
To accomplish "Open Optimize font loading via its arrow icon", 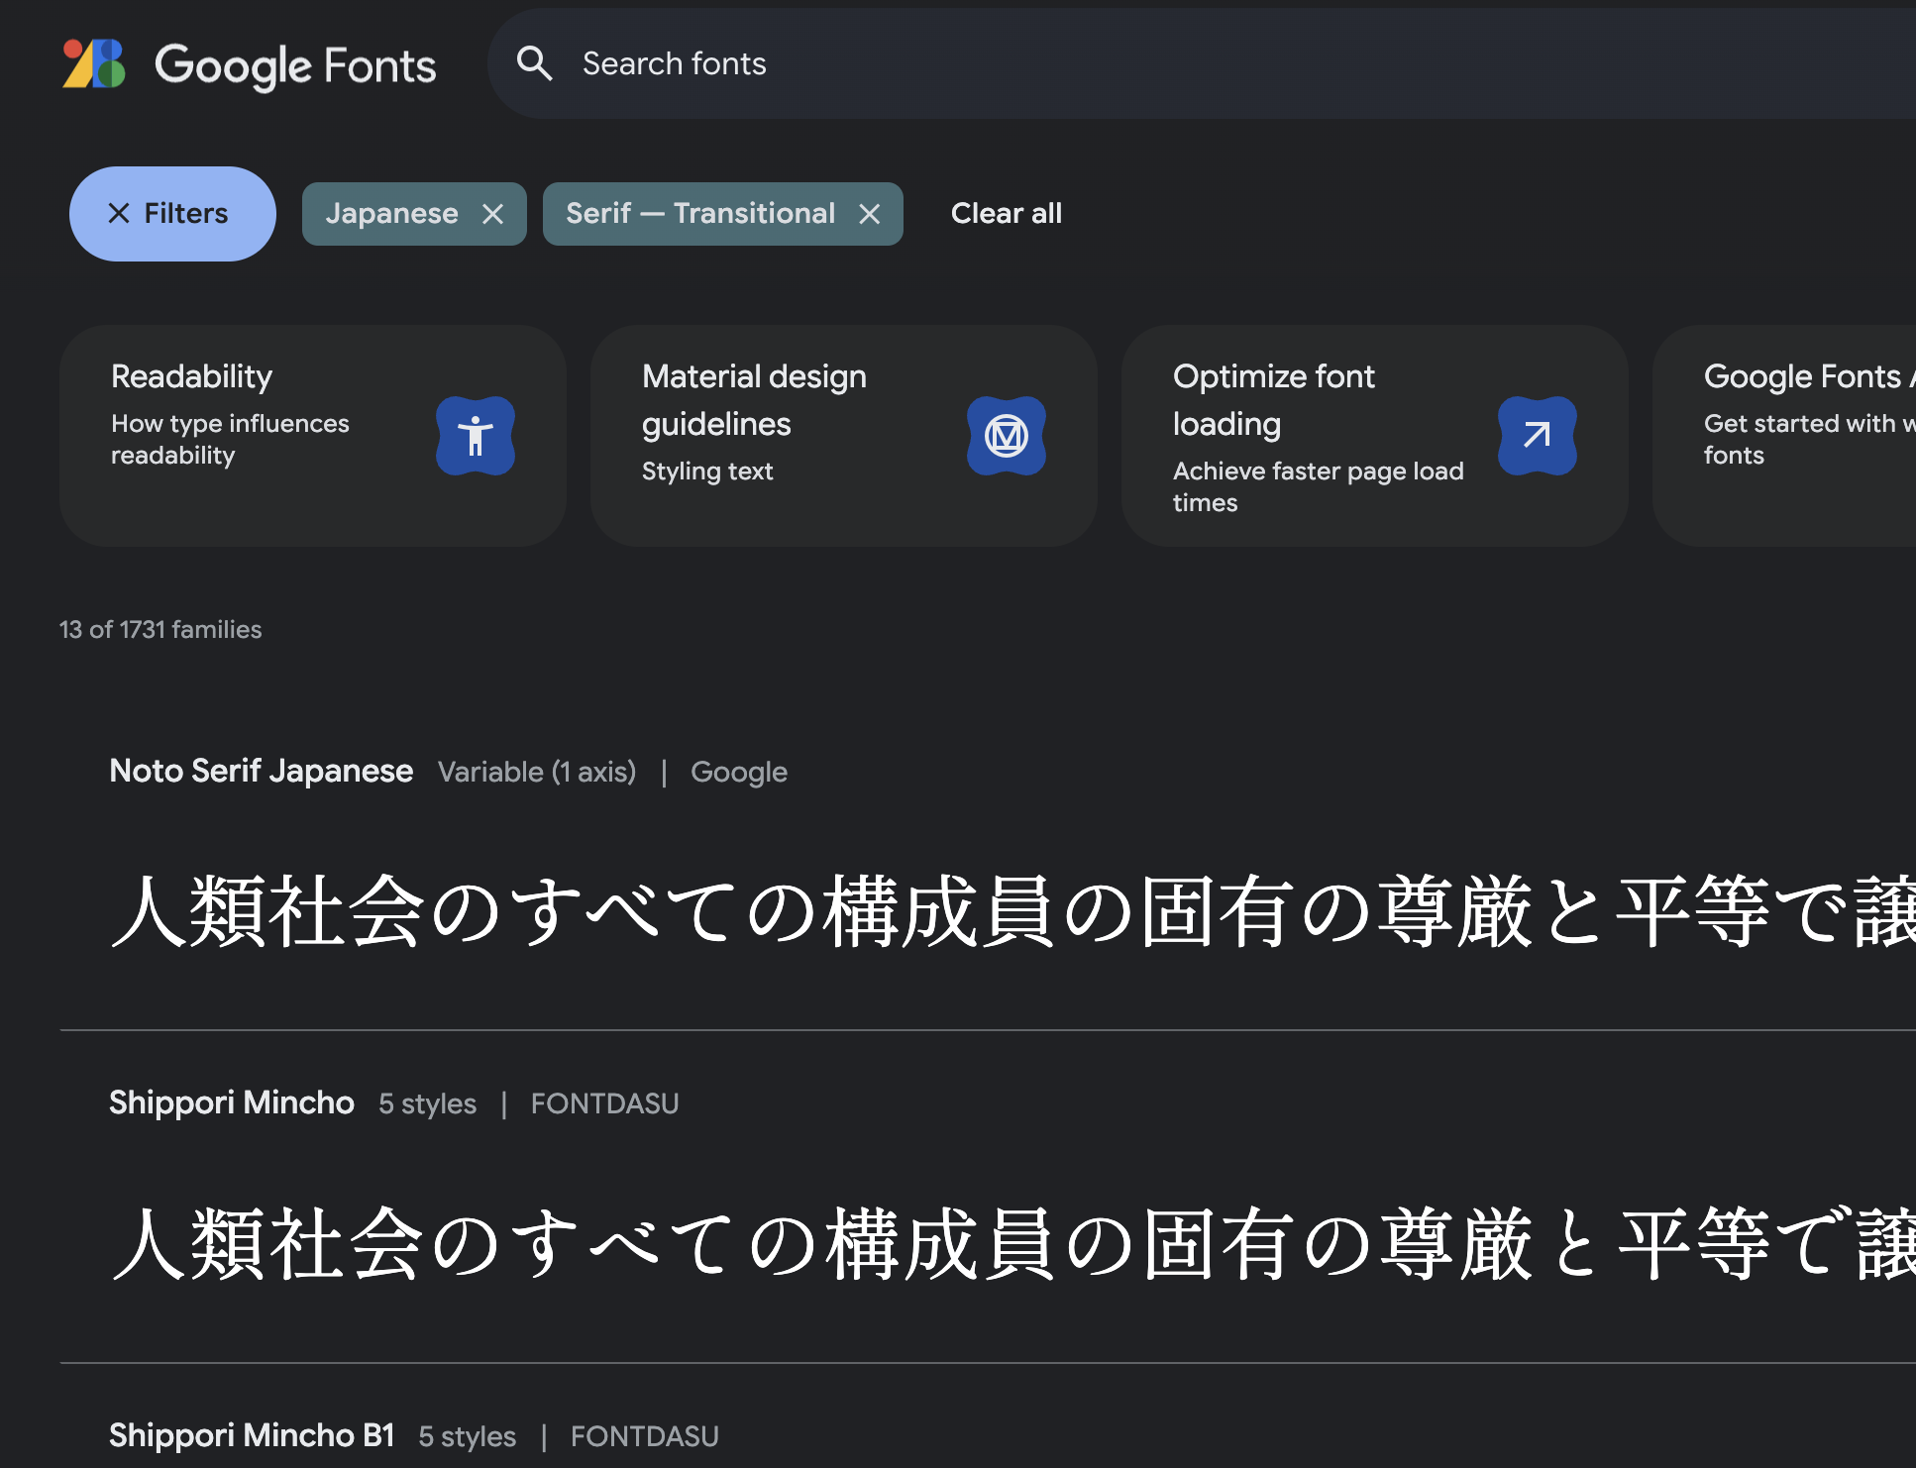I will click(1538, 436).
